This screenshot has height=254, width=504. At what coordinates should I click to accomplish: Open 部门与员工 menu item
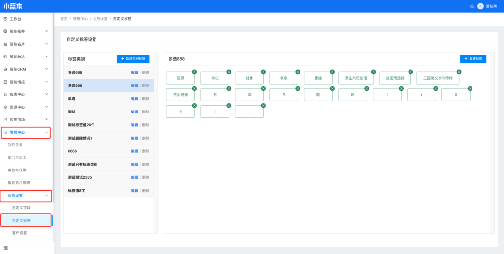17,157
